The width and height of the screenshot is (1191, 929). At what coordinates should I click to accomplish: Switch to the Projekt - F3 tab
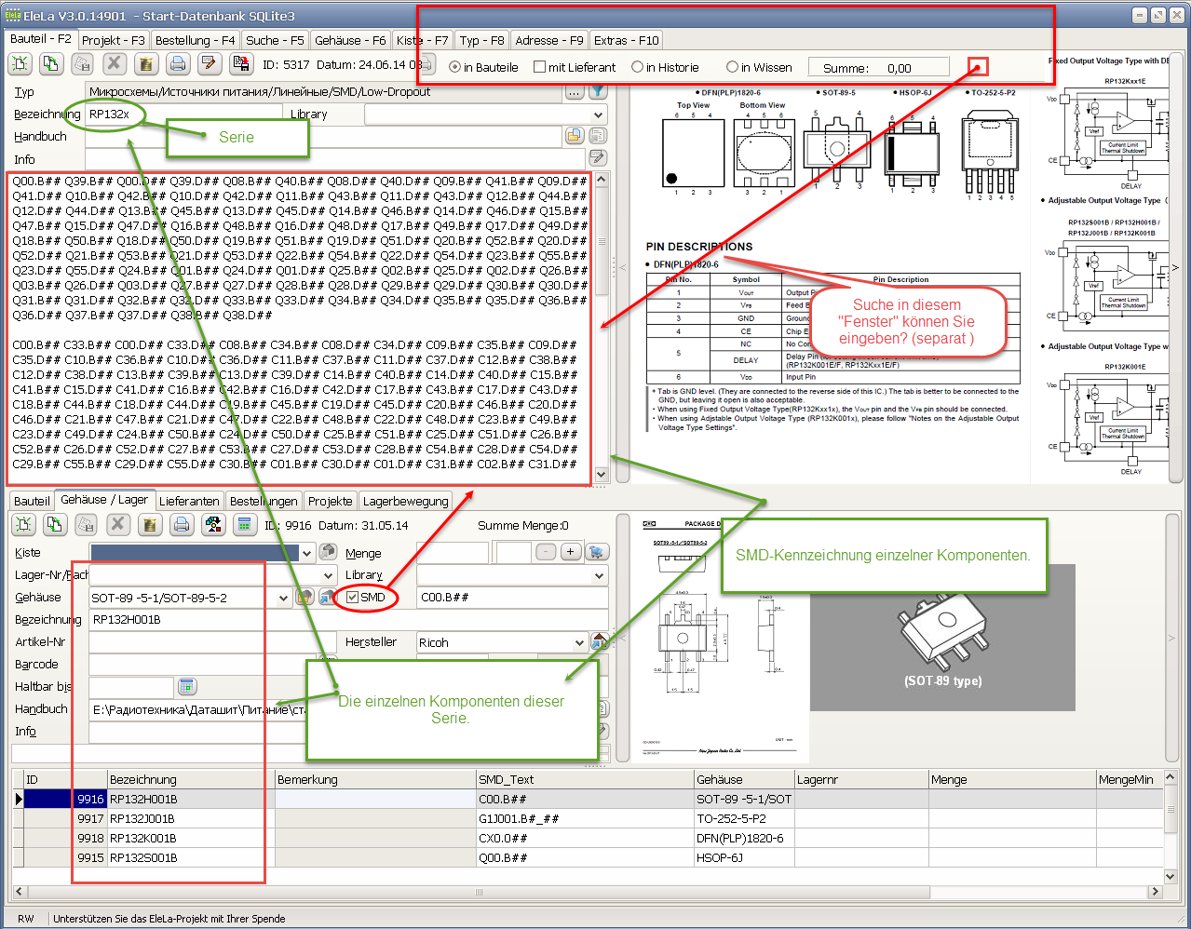pos(114,40)
